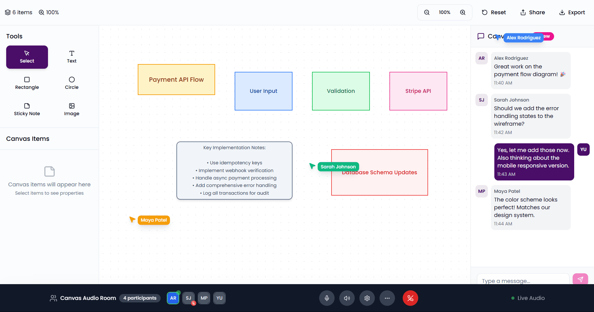The height and width of the screenshot is (312, 594).
Task: Click the Share button
Action: click(x=532, y=12)
